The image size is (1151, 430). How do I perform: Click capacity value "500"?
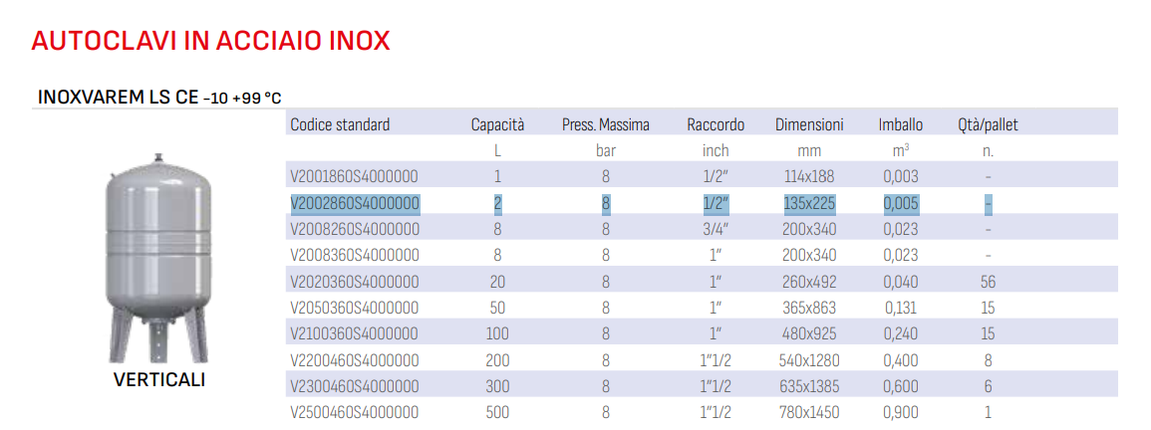(497, 412)
